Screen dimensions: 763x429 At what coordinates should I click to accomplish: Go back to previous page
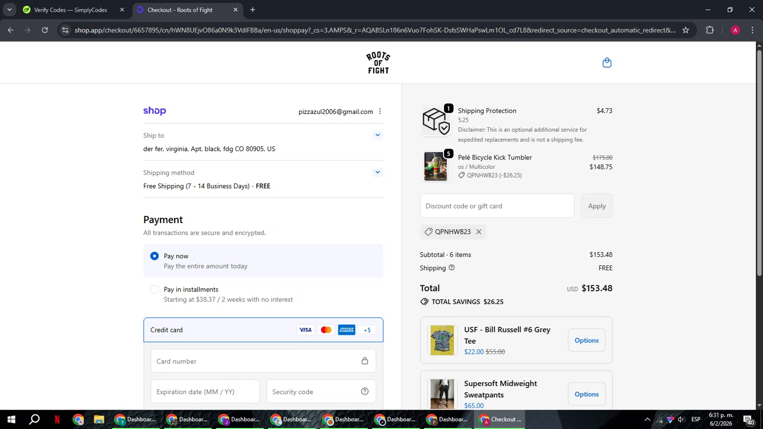tap(11, 30)
